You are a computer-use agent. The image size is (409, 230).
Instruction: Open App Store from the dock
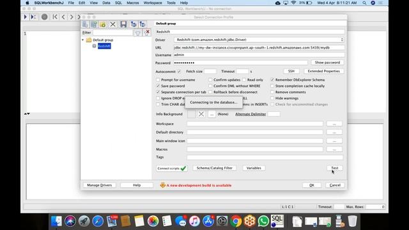point(208,221)
